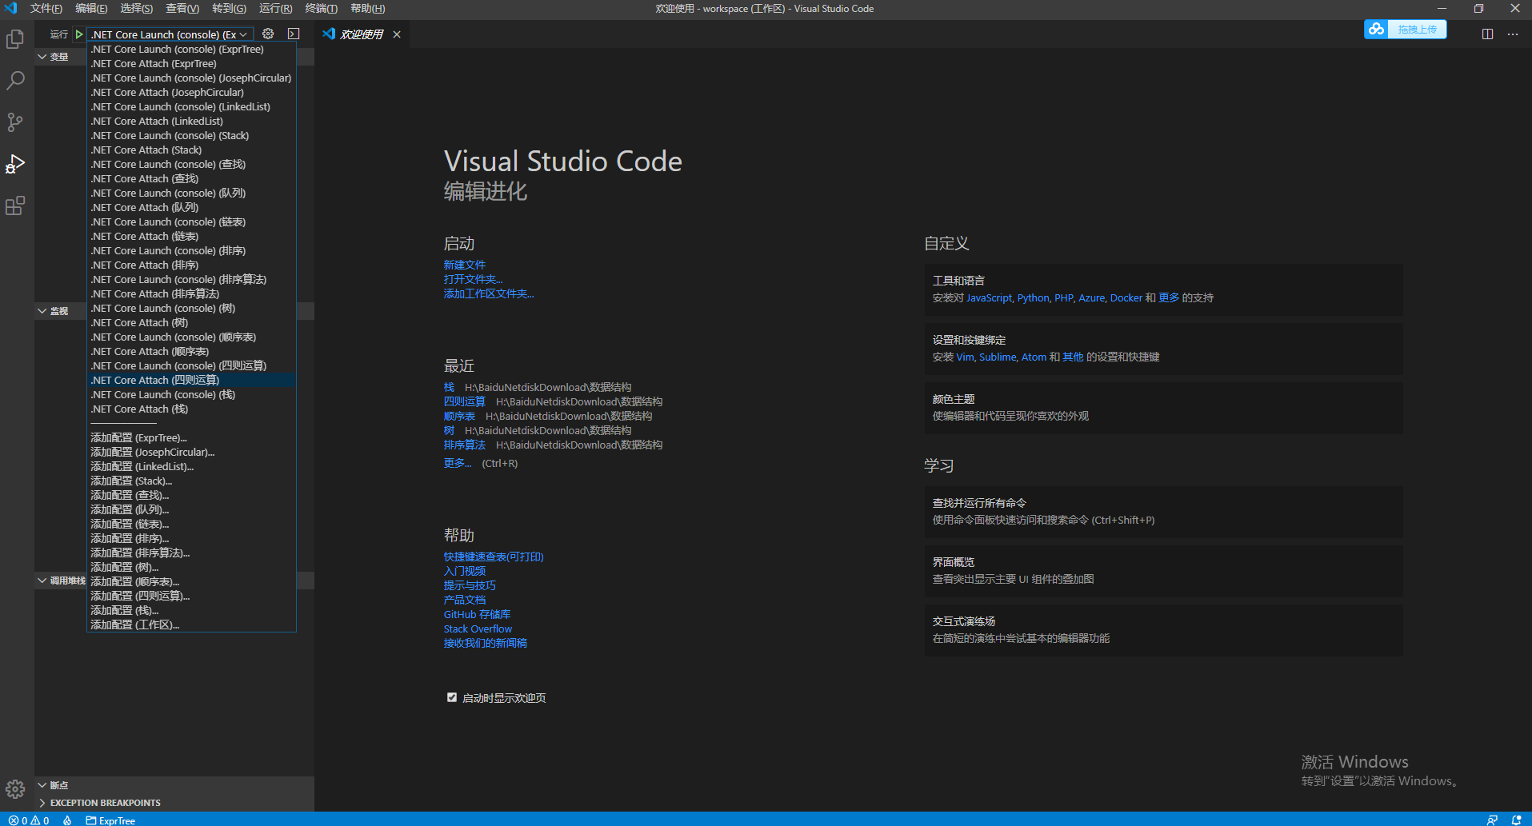The width and height of the screenshot is (1532, 826).
Task: Open the 快捷键速查表(可打印) link
Action: (x=494, y=557)
